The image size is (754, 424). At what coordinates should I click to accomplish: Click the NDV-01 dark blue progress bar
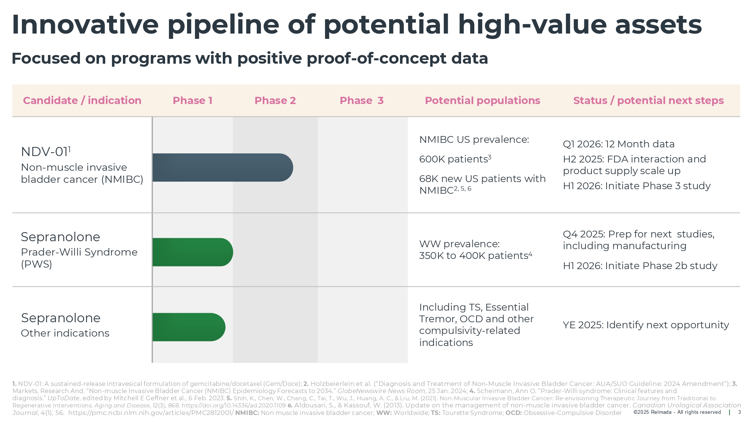pos(222,168)
